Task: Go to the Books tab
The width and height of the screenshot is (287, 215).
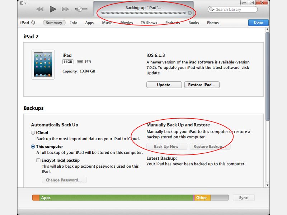Action: coord(193,23)
